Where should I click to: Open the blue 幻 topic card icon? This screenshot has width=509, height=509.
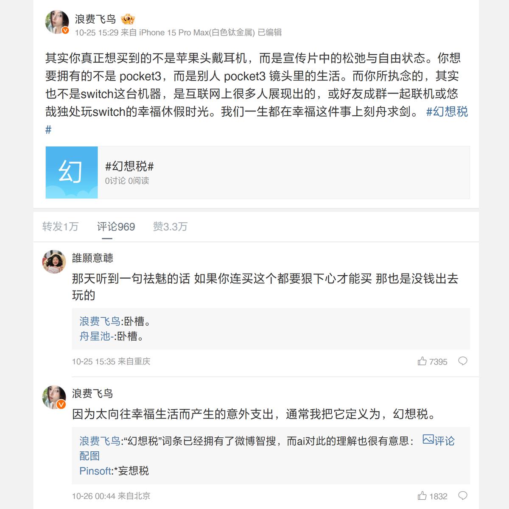tap(72, 172)
